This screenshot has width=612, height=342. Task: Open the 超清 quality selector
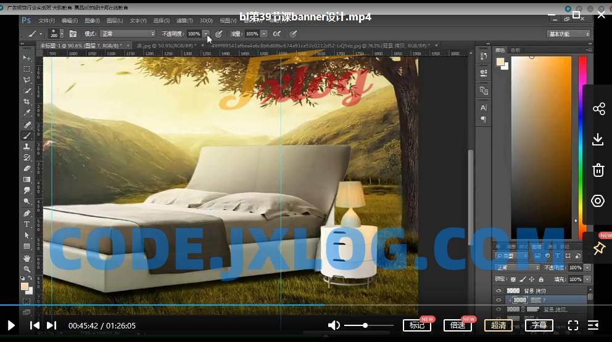498,325
